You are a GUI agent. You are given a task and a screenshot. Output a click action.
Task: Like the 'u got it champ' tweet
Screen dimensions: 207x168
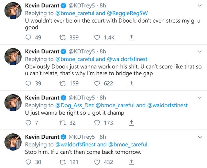coord(97,123)
